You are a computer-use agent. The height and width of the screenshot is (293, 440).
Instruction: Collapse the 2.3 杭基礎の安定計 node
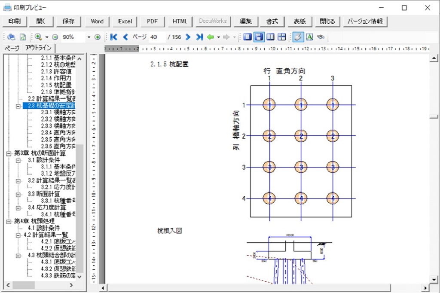tap(18, 106)
